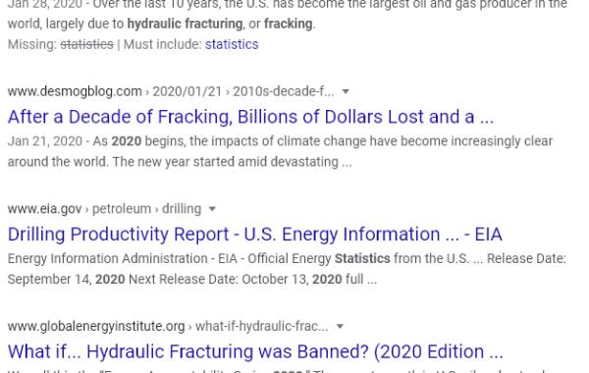Open the dropdown arrow next to the eia.gov breadcrumb

pos(212,209)
